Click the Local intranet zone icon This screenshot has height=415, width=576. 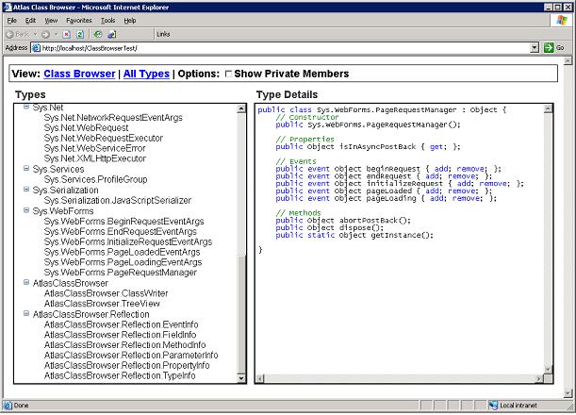493,406
